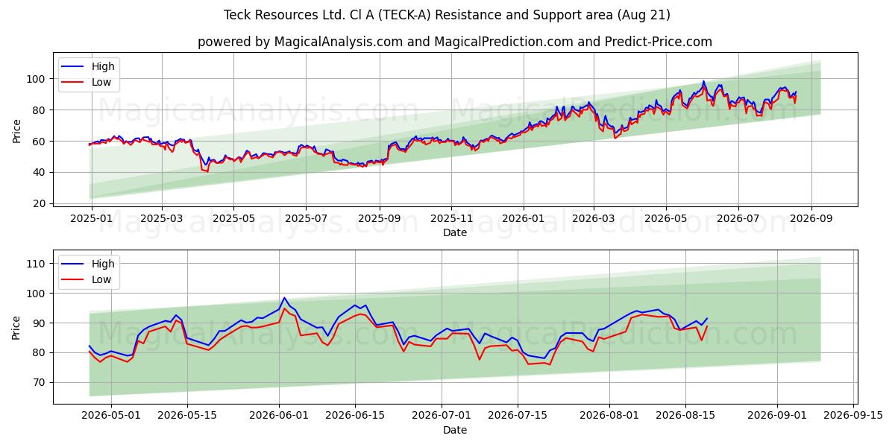The height and width of the screenshot is (447, 895).
Task: Click the 2025-01 date tick label
Action: pyautogui.click(x=92, y=218)
